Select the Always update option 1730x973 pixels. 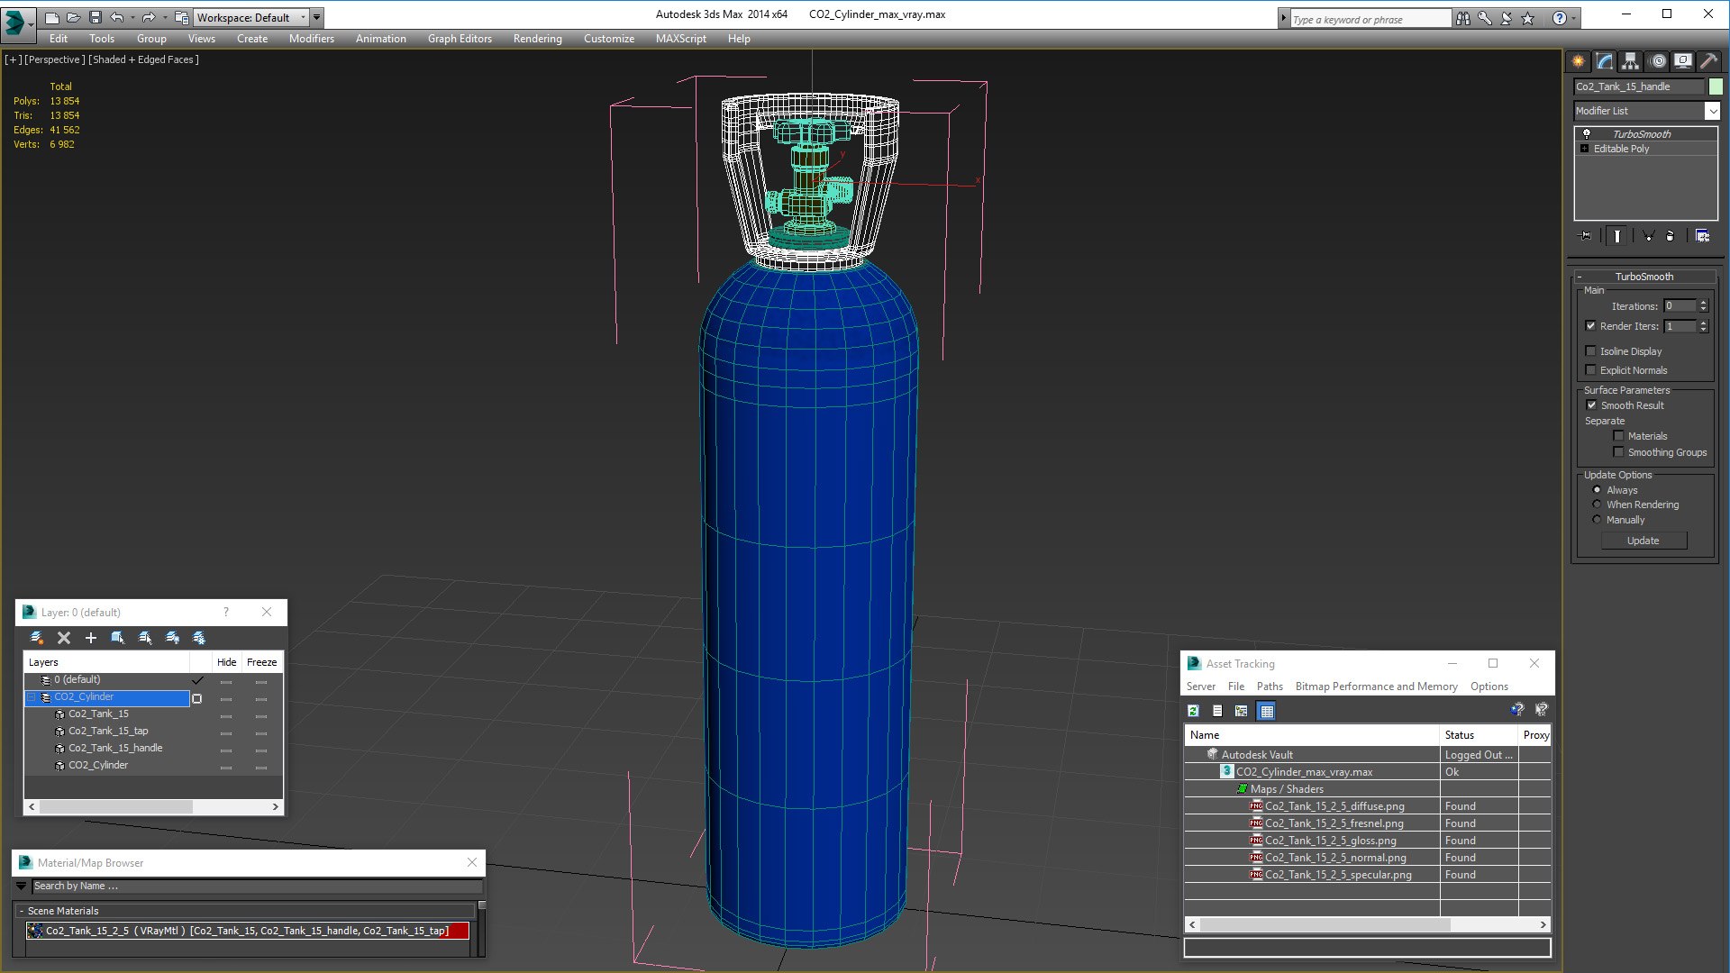[x=1597, y=490]
